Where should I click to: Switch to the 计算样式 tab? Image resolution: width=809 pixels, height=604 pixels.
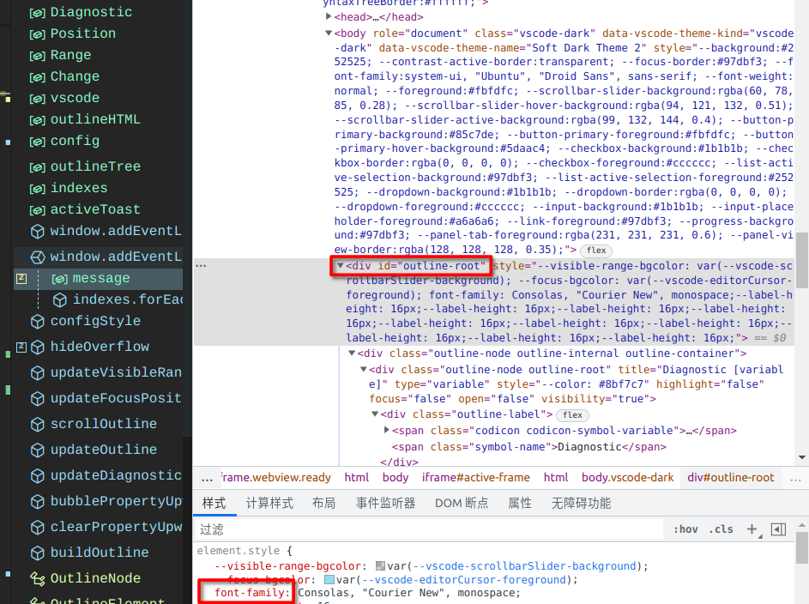tap(269, 504)
